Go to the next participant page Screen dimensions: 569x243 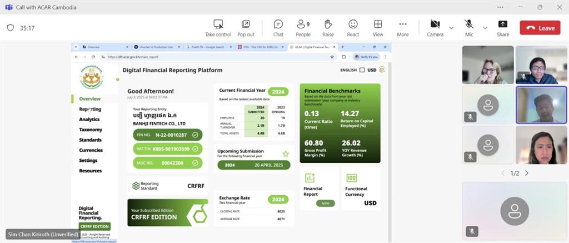[527, 173]
